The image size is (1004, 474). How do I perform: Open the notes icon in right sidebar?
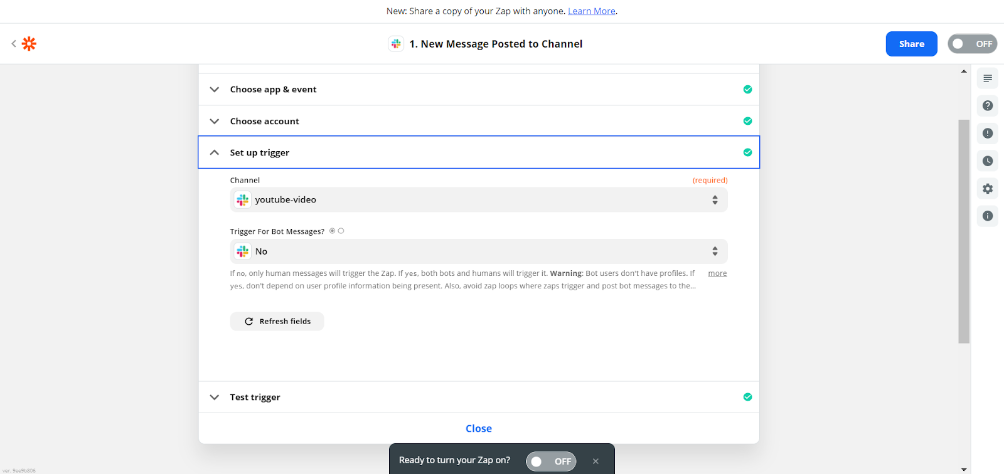point(988,78)
